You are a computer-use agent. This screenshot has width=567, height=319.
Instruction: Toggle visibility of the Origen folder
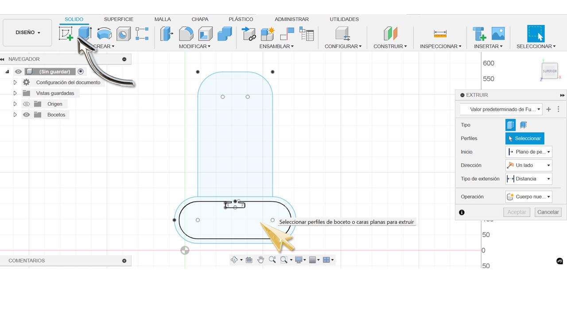tap(26, 104)
